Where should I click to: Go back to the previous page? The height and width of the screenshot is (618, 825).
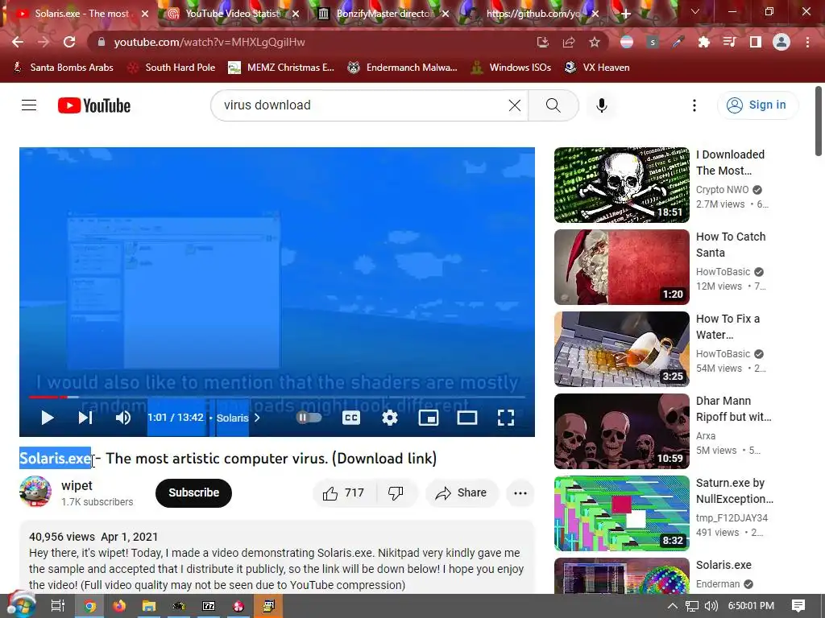click(x=18, y=42)
